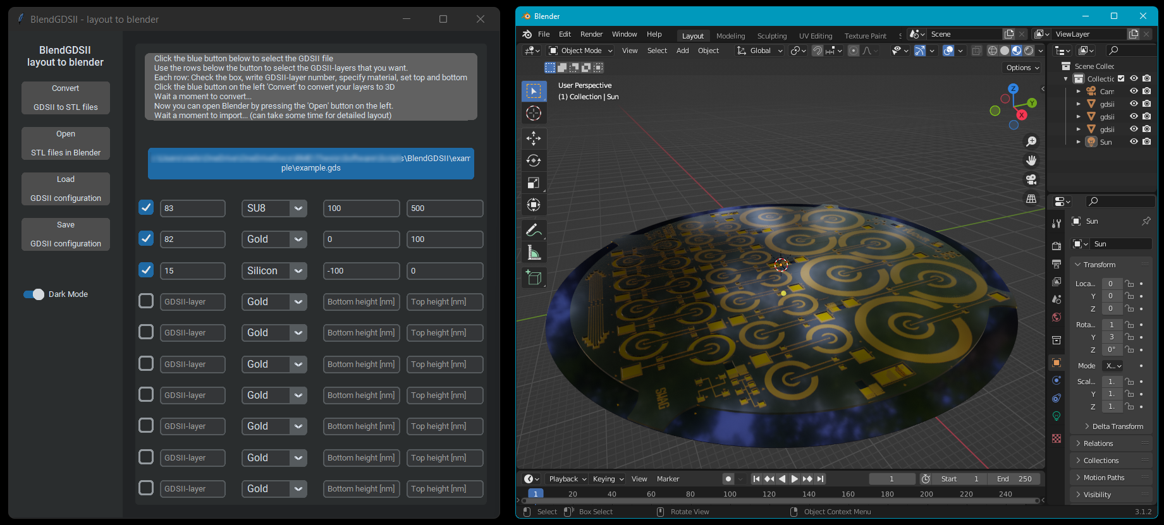
Task: Click the timeline current frame marker 1
Action: pyautogui.click(x=536, y=494)
